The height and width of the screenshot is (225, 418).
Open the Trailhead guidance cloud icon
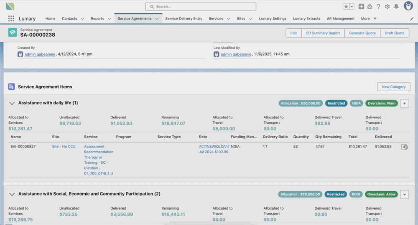[370, 7]
